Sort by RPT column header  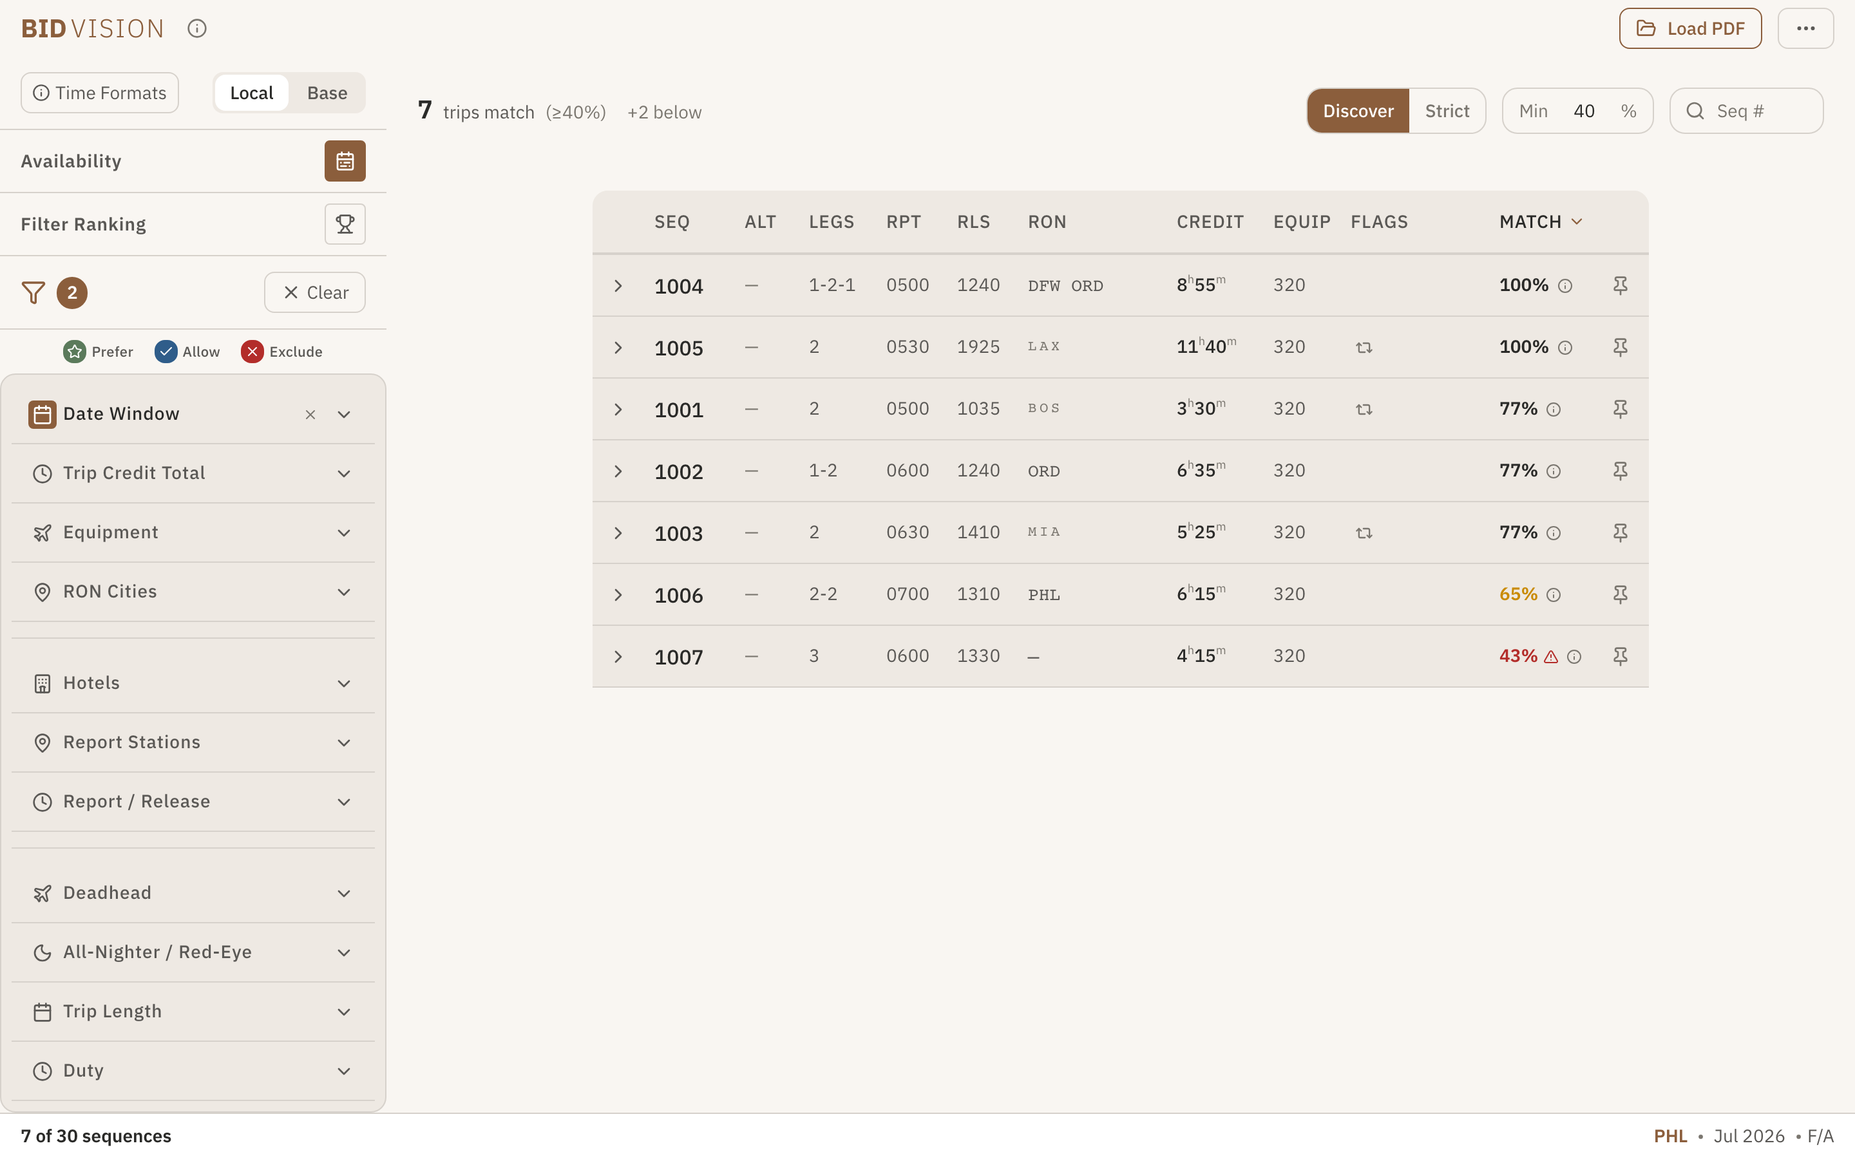[904, 222]
